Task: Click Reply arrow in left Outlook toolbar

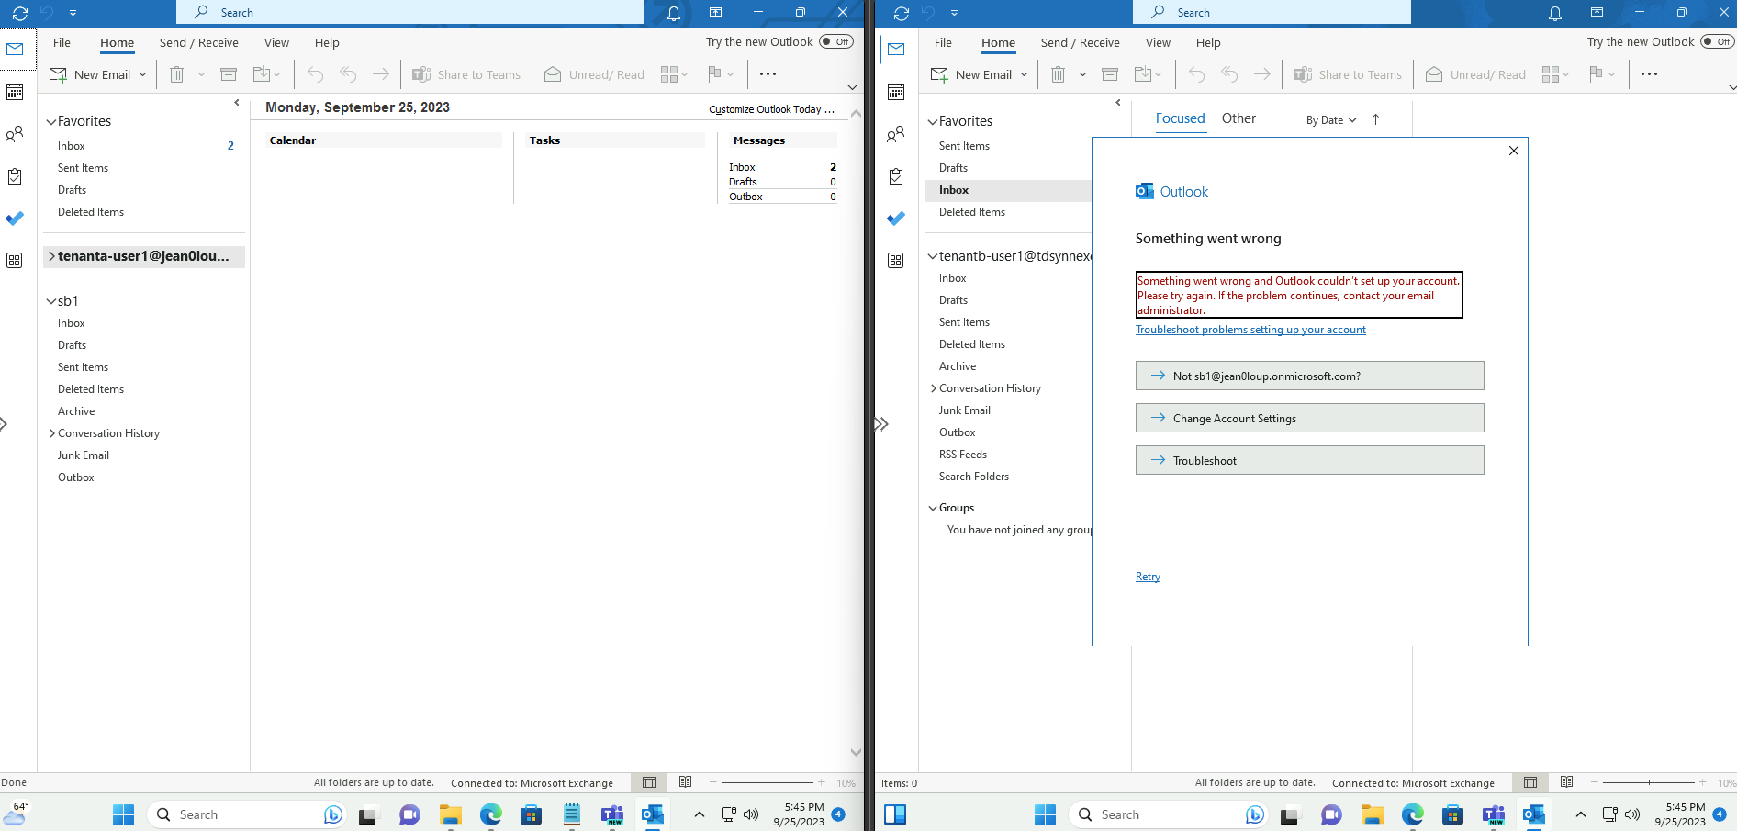Action: pyautogui.click(x=315, y=74)
